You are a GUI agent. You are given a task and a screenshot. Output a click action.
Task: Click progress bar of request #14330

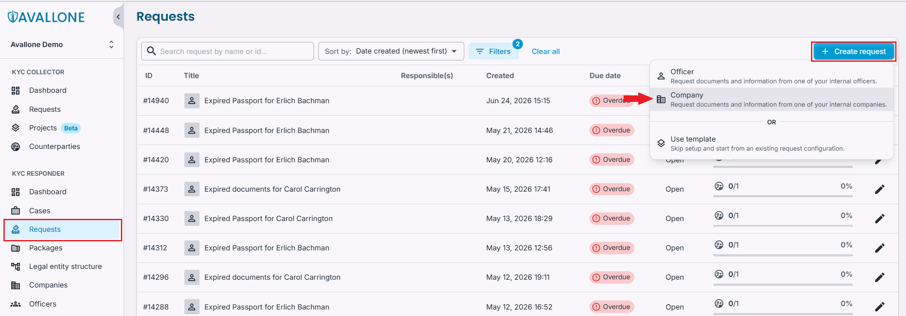tap(783, 225)
